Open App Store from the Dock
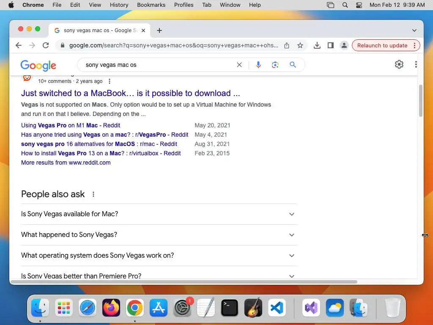The height and width of the screenshot is (325, 433). click(x=159, y=308)
